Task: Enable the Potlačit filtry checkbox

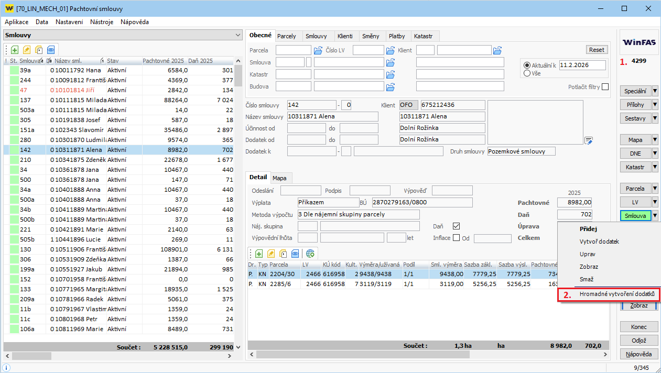Action: [x=605, y=87]
